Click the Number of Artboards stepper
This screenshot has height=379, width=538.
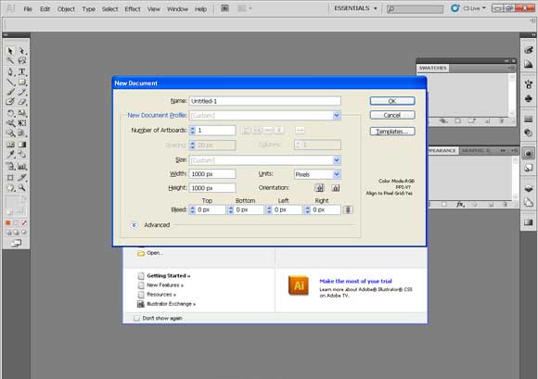coord(193,131)
